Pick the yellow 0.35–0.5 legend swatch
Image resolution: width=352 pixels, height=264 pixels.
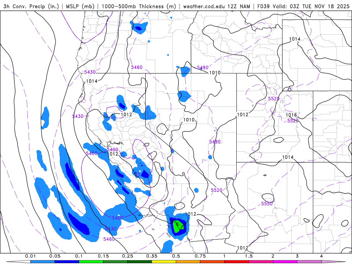[x=164, y=262]
